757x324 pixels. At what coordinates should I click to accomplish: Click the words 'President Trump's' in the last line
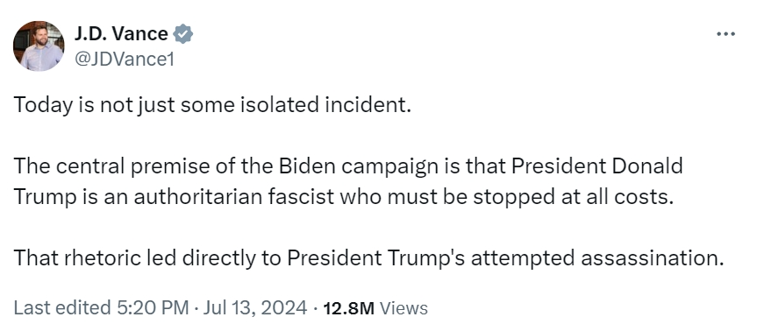pos(376,258)
